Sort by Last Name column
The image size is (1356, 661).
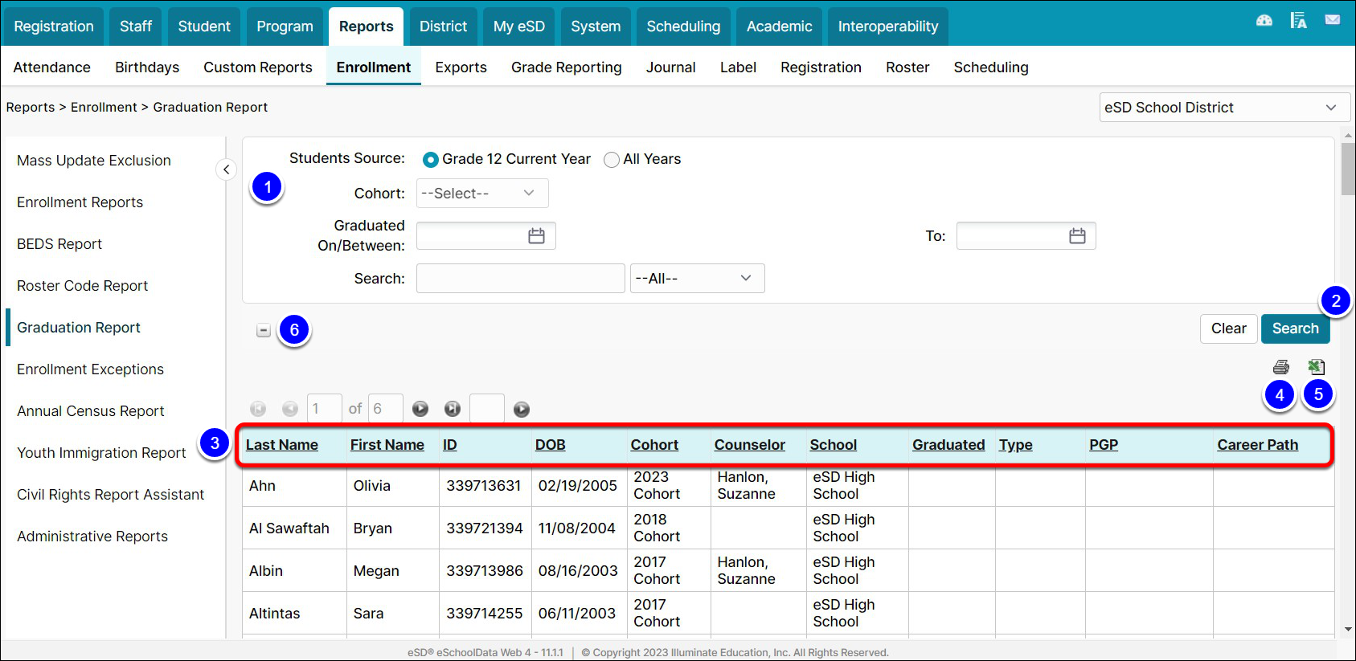[x=282, y=445]
